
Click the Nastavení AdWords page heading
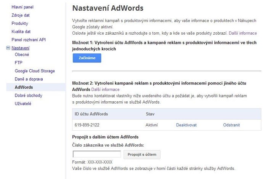click(x=108, y=8)
